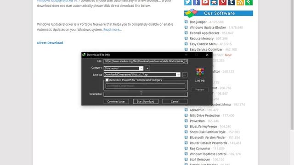
Task: Open the AskAdmin link
Action: [197, 110]
